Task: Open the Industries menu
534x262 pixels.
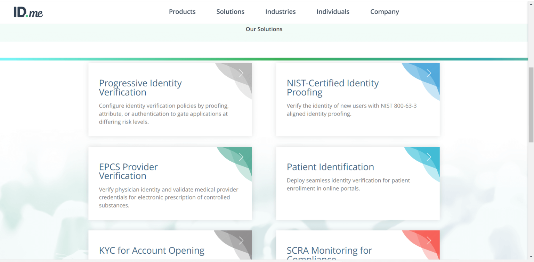Action: (x=281, y=11)
